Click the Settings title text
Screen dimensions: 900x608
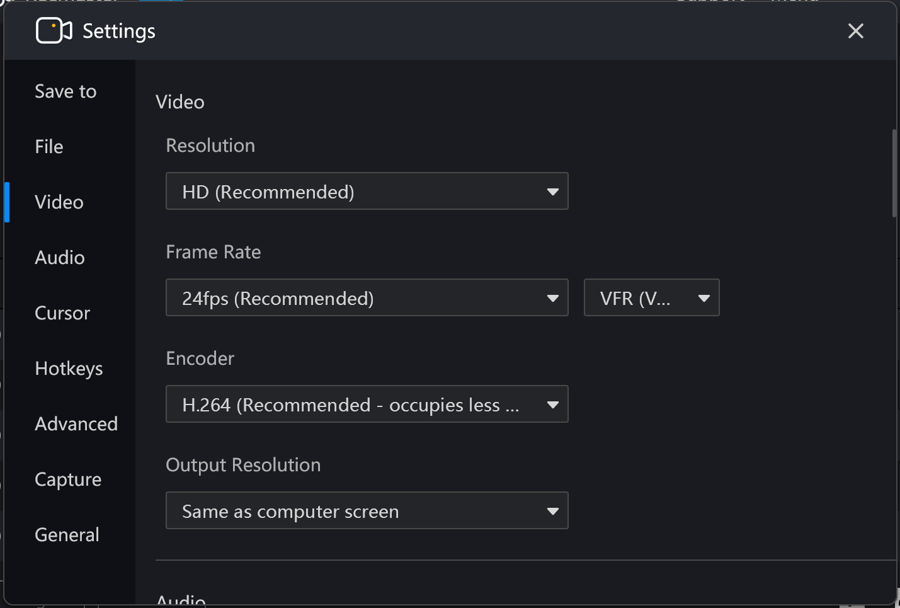[119, 32]
